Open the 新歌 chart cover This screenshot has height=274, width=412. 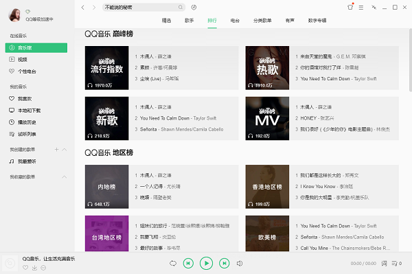click(x=106, y=119)
